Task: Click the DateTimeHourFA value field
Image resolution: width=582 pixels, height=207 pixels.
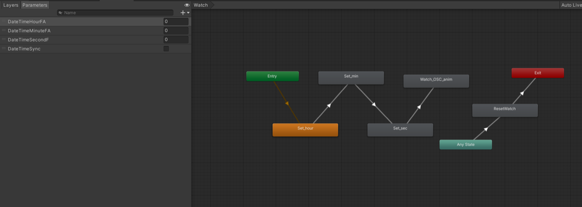Action: pos(176,22)
